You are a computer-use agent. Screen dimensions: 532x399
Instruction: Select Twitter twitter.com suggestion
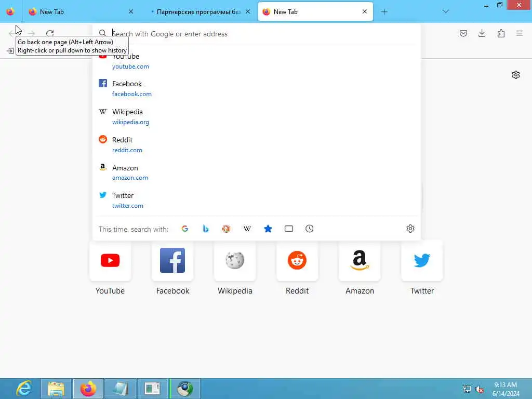pos(256,201)
